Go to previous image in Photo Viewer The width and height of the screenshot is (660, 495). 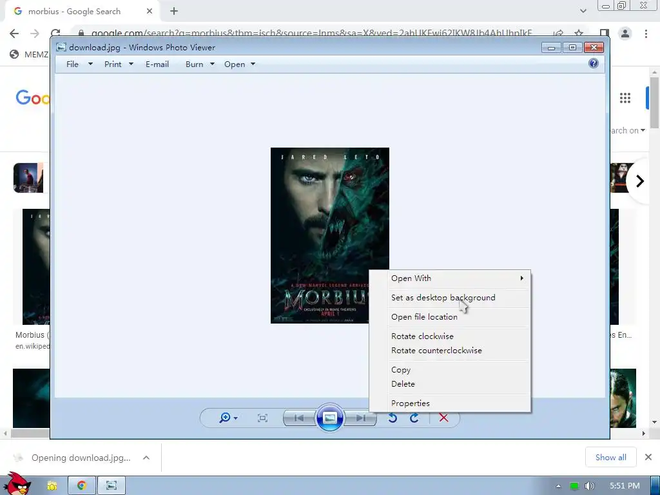pyautogui.click(x=299, y=418)
